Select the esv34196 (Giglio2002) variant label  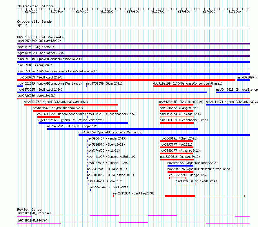36,47
